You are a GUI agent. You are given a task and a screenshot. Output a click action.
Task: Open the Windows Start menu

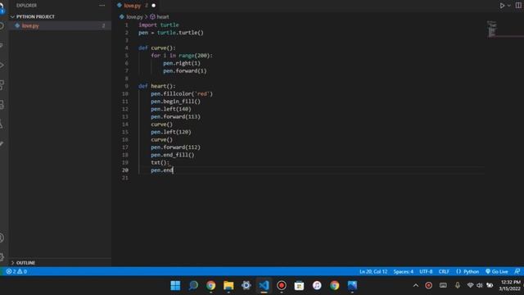175,285
